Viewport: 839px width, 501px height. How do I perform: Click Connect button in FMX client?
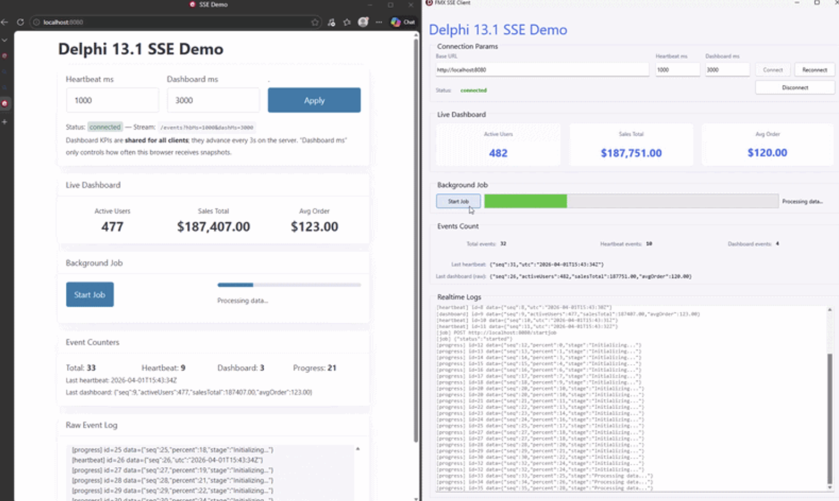pyautogui.click(x=773, y=70)
